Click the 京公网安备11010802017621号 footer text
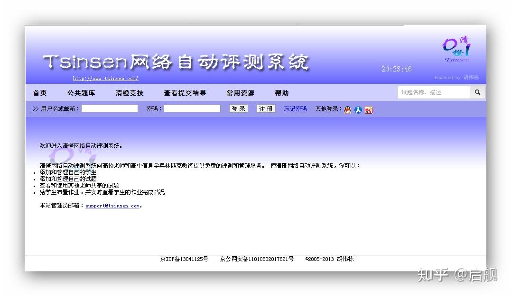This screenshot has width=511, height=296. [x=257, y=259]
